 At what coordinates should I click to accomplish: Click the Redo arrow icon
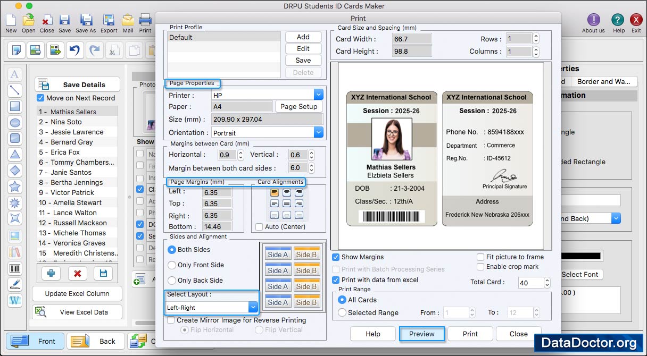94,50
